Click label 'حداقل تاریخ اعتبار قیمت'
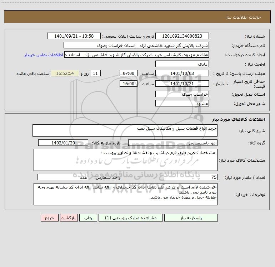The width and height of the screenshot is (275, 267). 249,84
